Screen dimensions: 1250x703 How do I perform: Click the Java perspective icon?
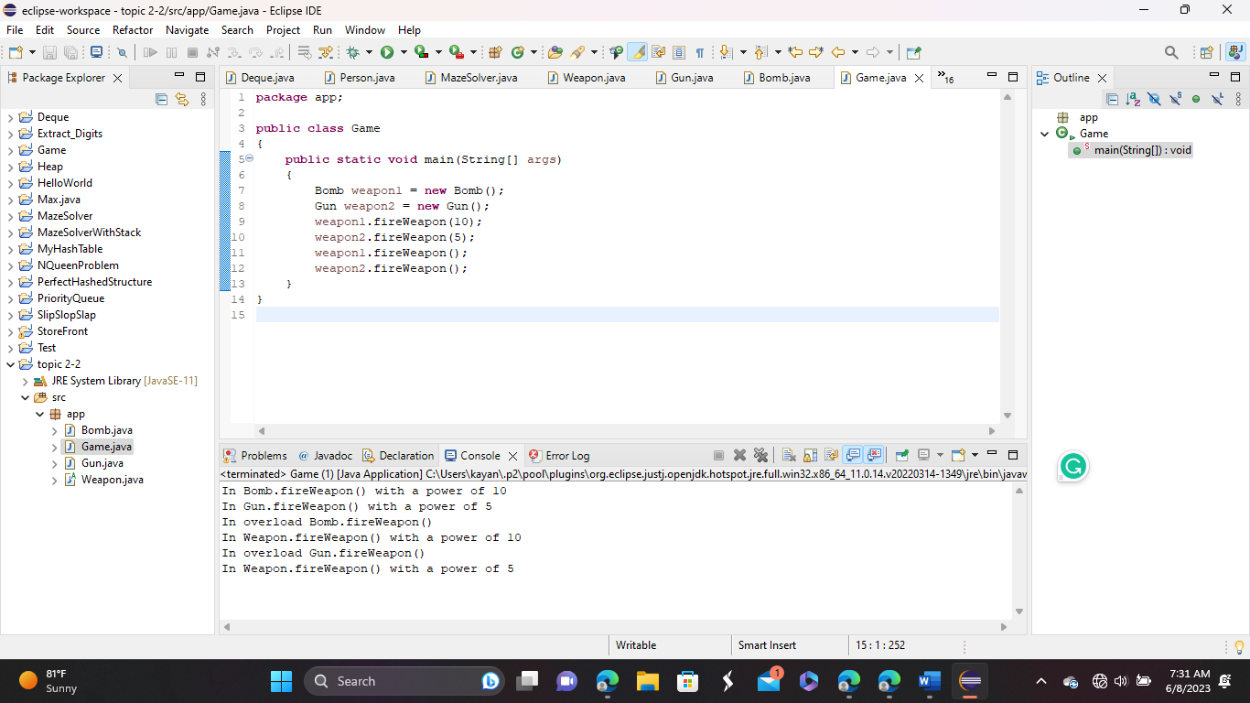pyautogui.click(x=1236, y=52)
